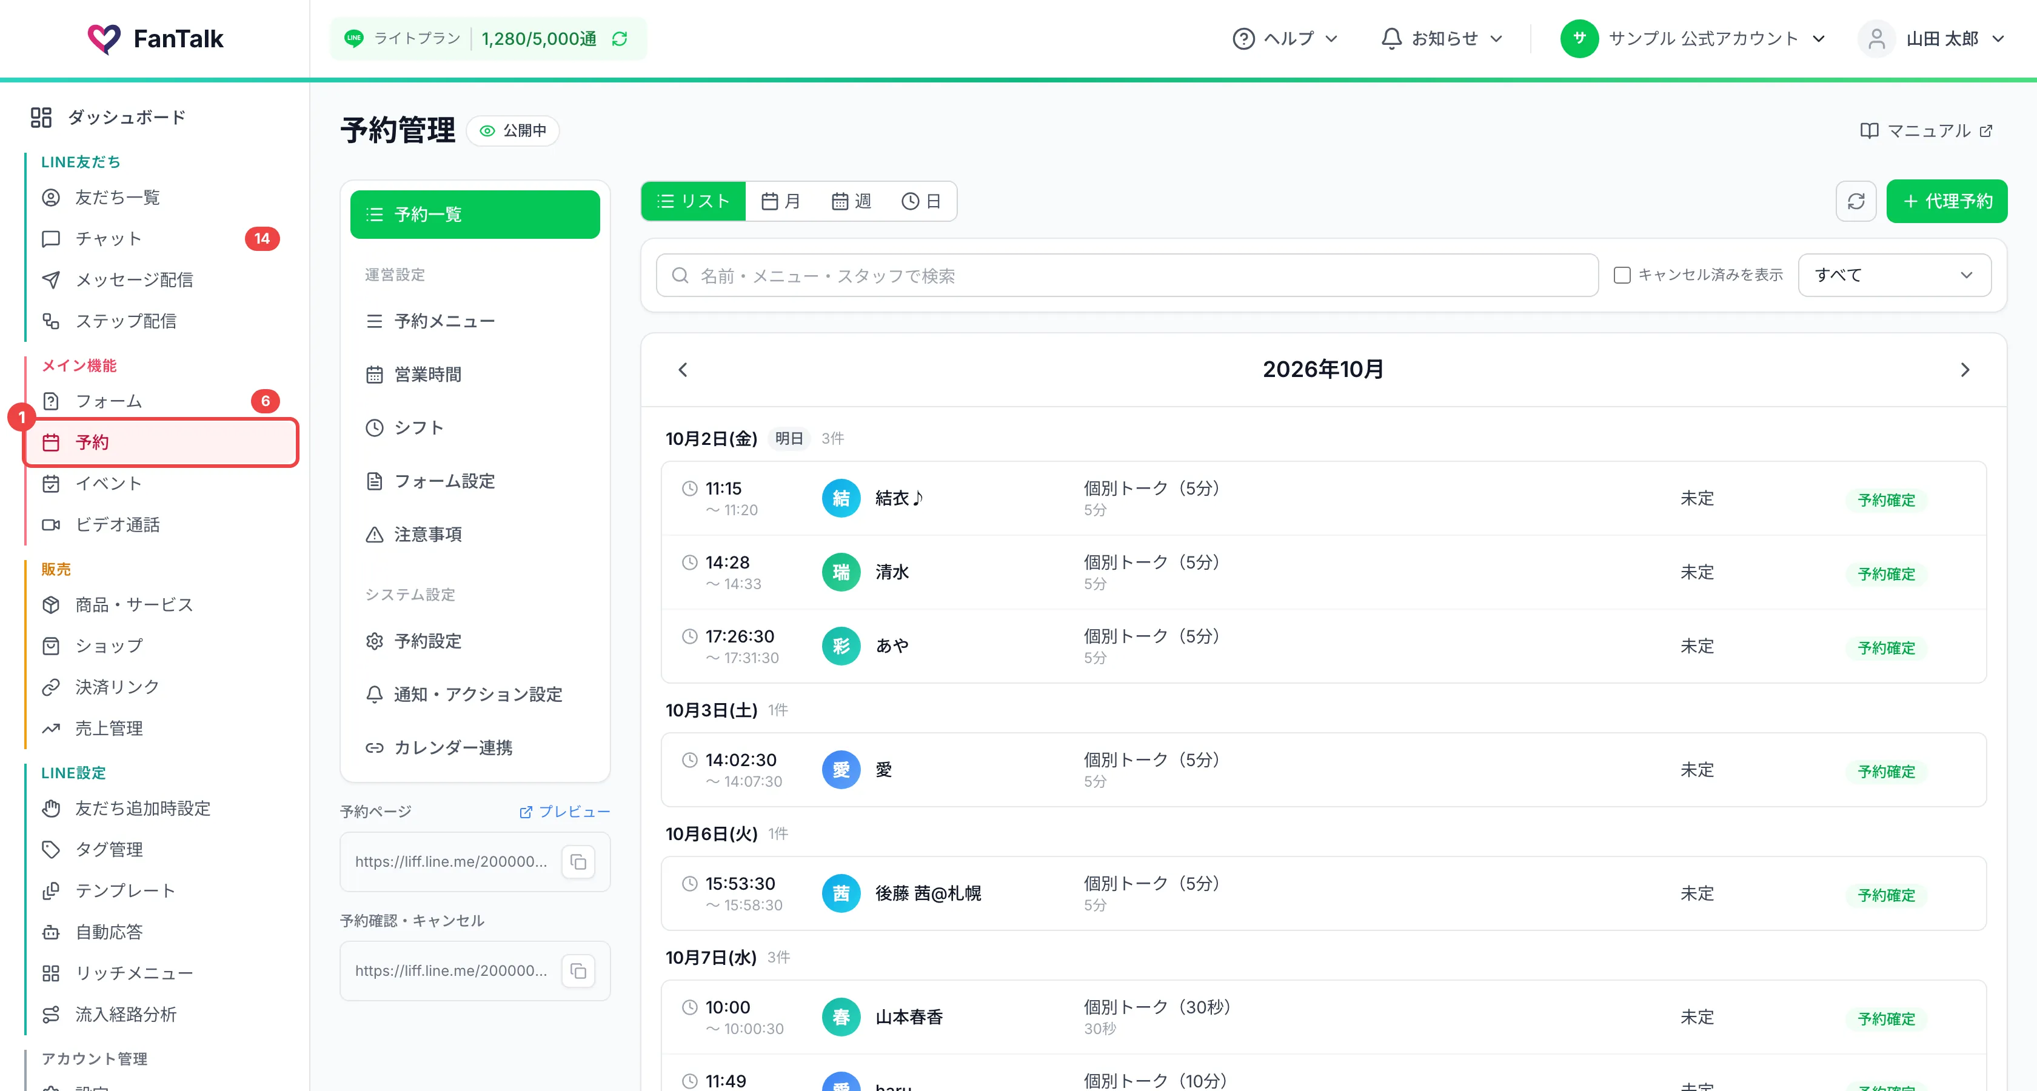This screenshot has width=2037, height=1091.
Task: Copy the 予約ページ URL
Action: pos(578,862)
